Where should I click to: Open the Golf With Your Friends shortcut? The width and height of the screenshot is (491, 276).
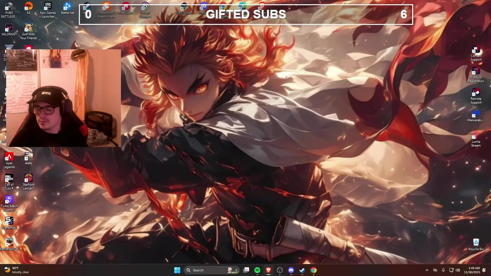click(x=28, y=32)
